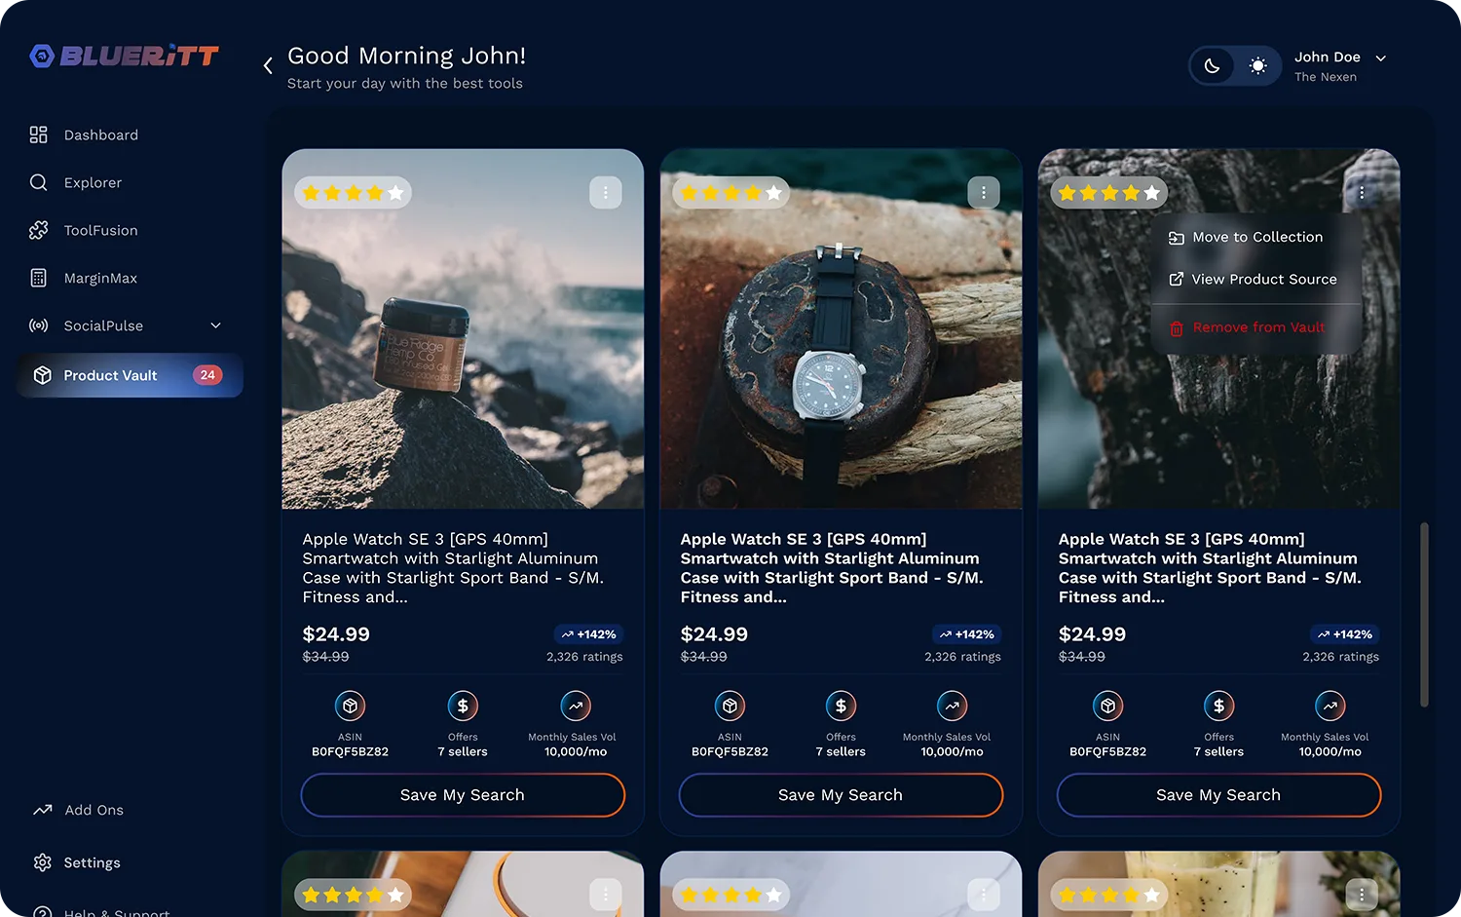Open MarginMax calculator in sidebar

pos(84,278)
